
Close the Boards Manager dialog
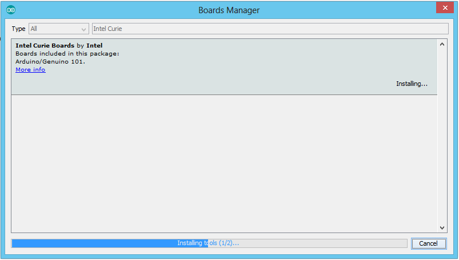(x=445, y=7)
